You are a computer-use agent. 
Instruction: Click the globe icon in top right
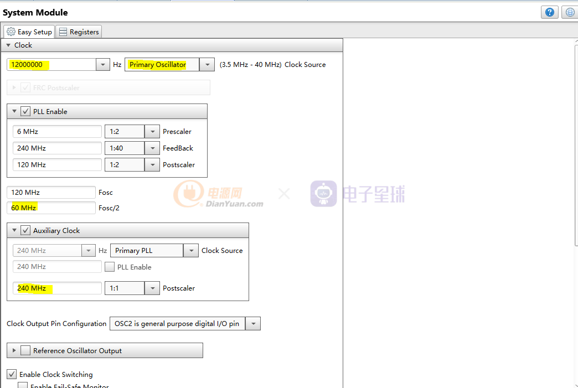pyautogui.click(x=570, y=12)
